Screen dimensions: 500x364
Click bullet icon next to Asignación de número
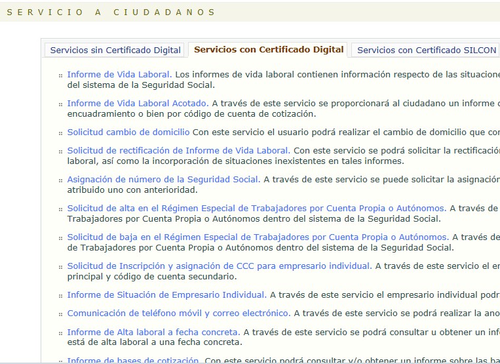(61, 181)
